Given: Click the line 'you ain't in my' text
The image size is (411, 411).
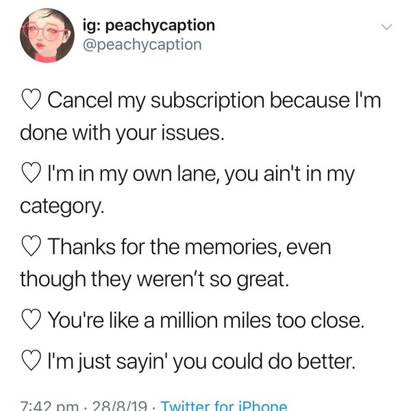Looking at the screenshot, I should pyautogui.click(x=299, y=174).
